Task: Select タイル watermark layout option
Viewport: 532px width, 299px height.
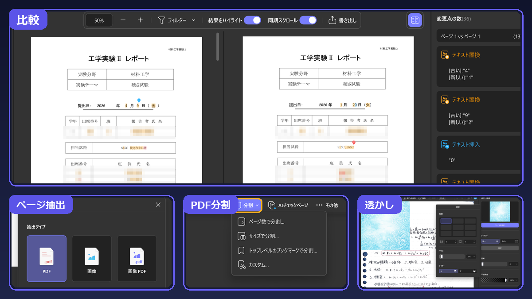Action: pos(509,241)
